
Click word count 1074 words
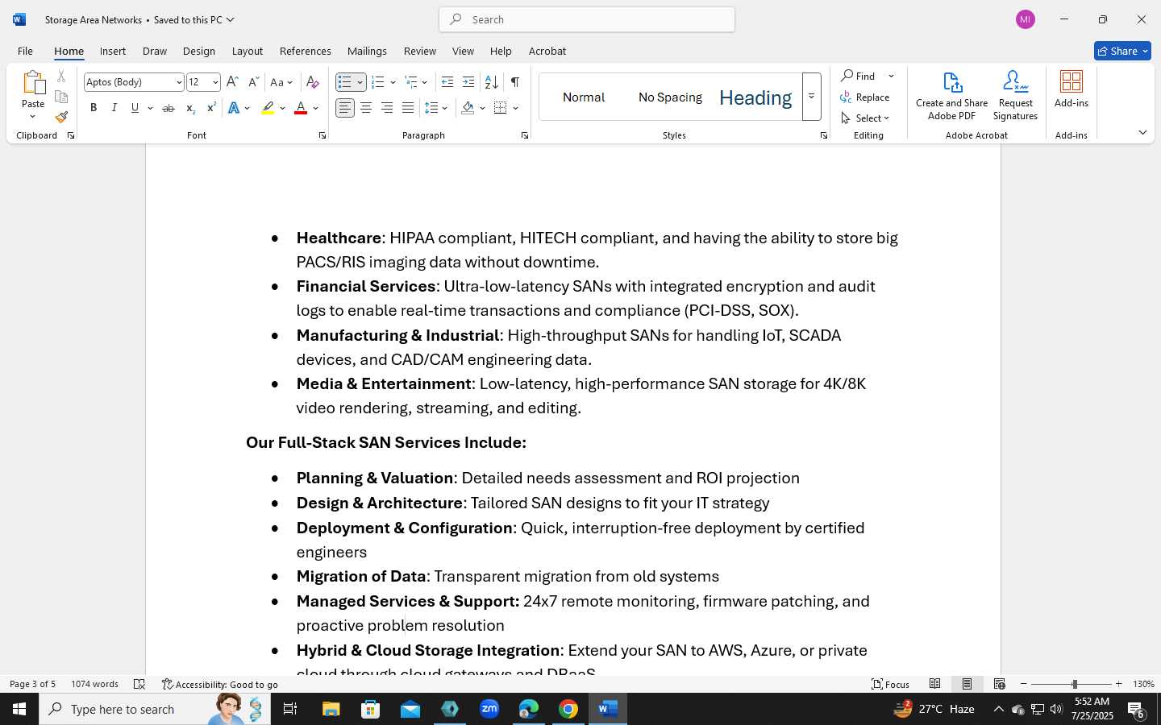[95, 684]
